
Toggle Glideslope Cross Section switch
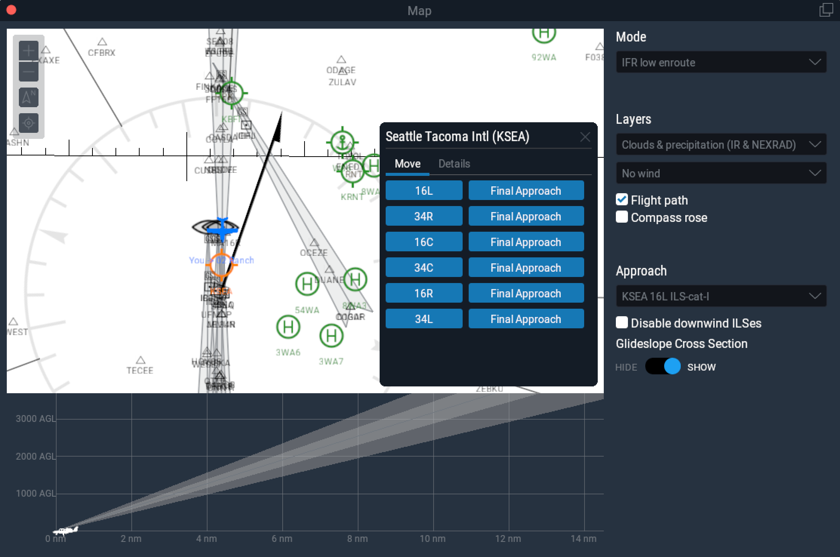point(663,366)
